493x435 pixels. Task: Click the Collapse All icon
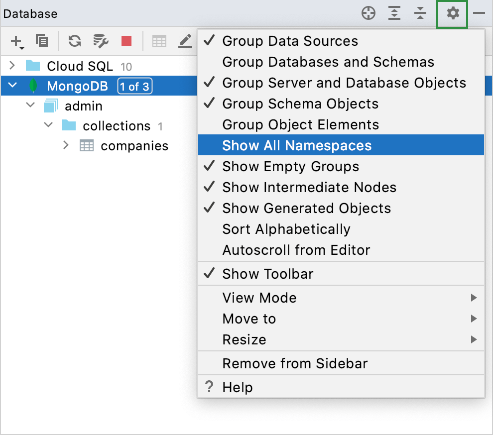click(x=420, y=14)
